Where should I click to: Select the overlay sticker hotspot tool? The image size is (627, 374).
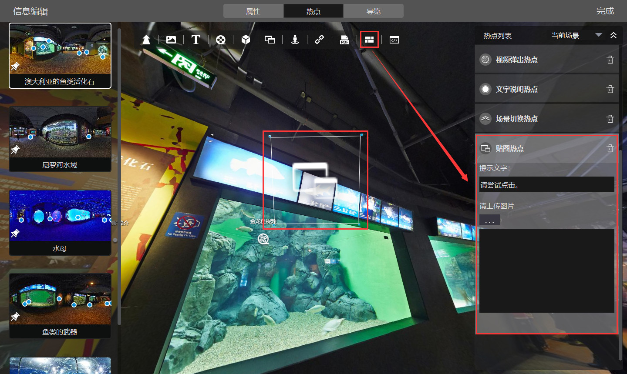pyautogui.click(x=270, y=40)
